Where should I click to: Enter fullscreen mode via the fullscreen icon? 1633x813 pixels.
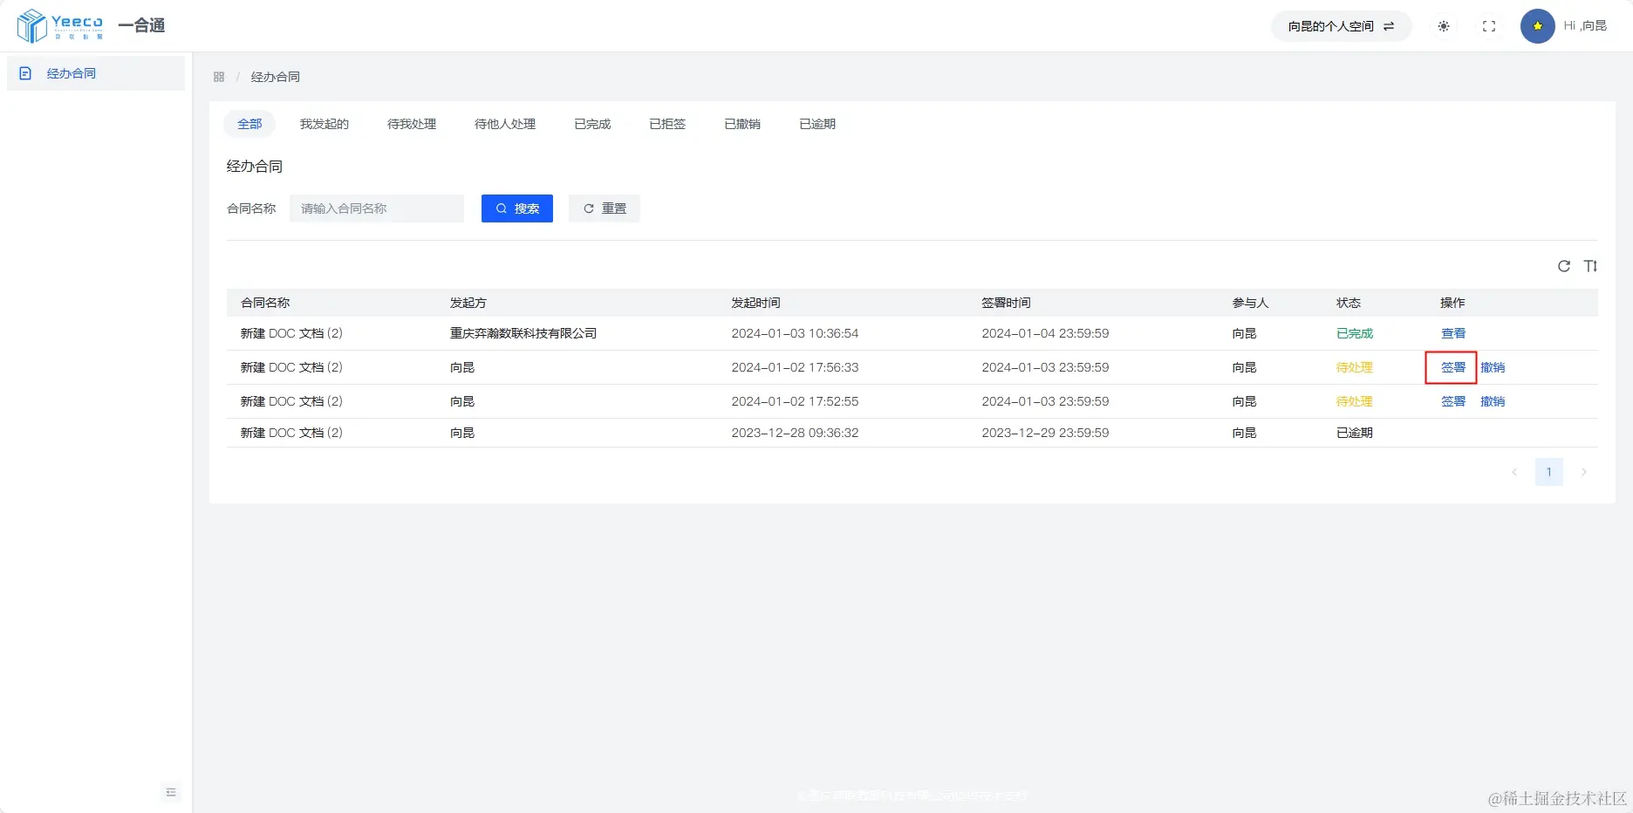click(x=1489, y=26)
